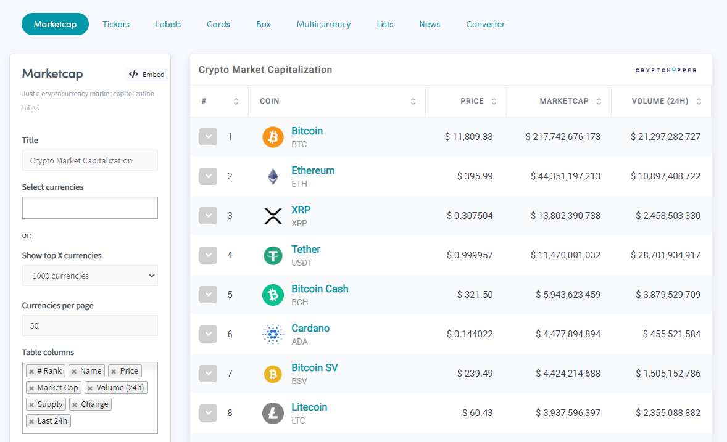Select the Marketcap tab

click(55, 24)
